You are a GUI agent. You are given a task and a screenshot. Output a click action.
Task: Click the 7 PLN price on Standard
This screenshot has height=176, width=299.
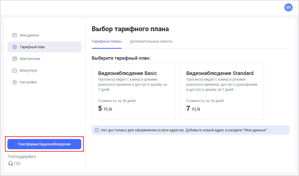[193, 108]
